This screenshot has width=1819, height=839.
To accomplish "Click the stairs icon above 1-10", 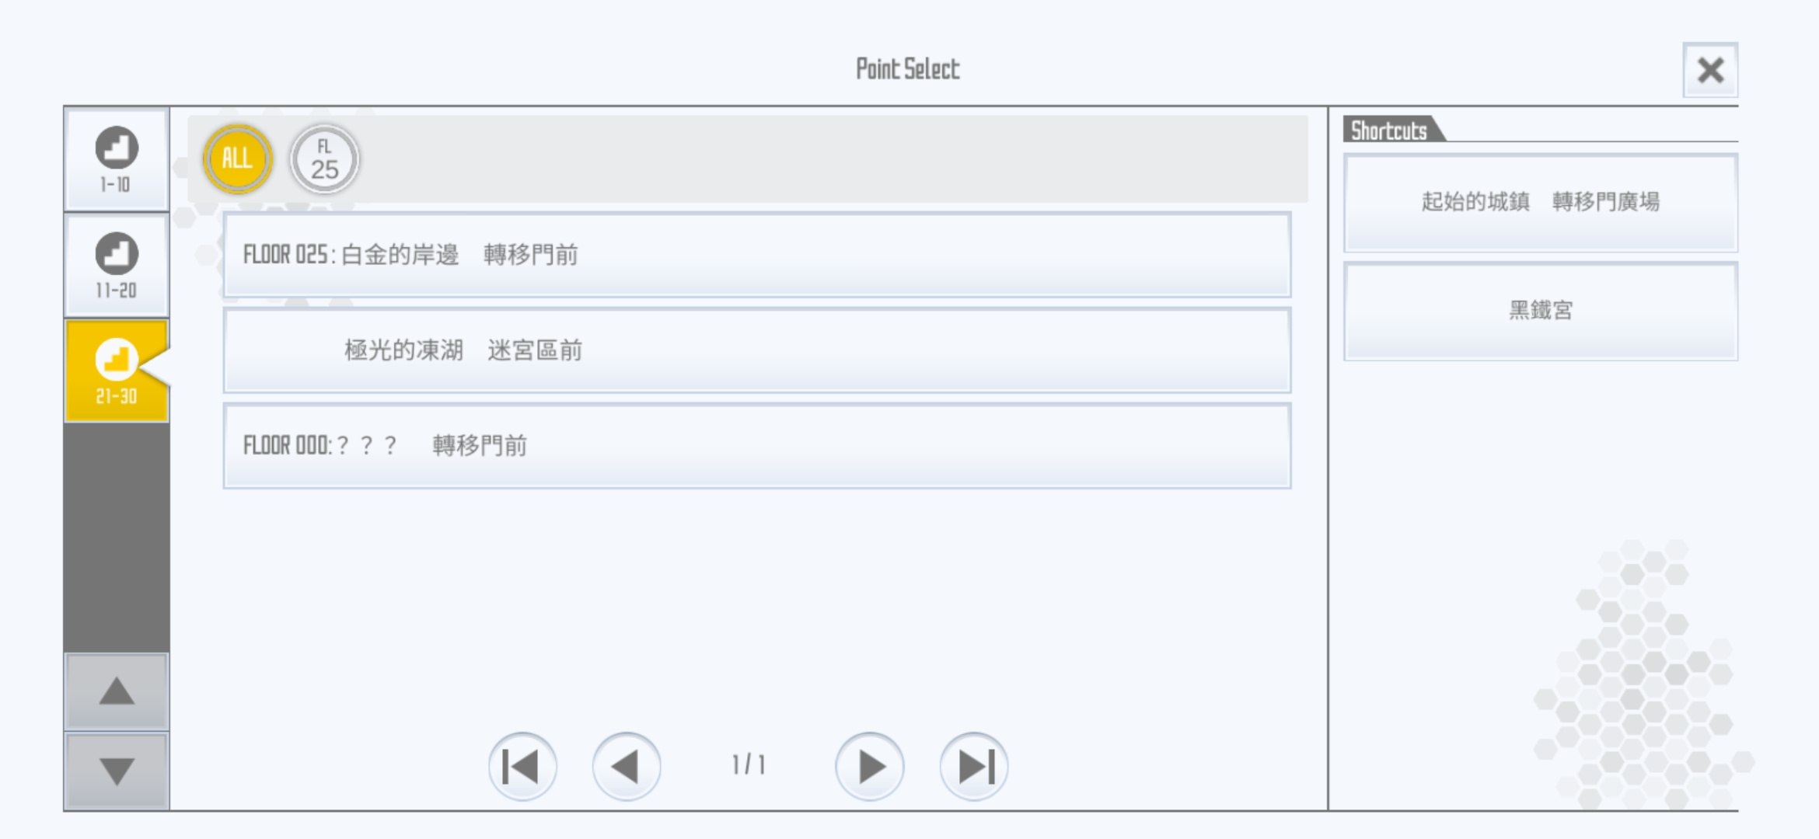I will coord(117,148).
